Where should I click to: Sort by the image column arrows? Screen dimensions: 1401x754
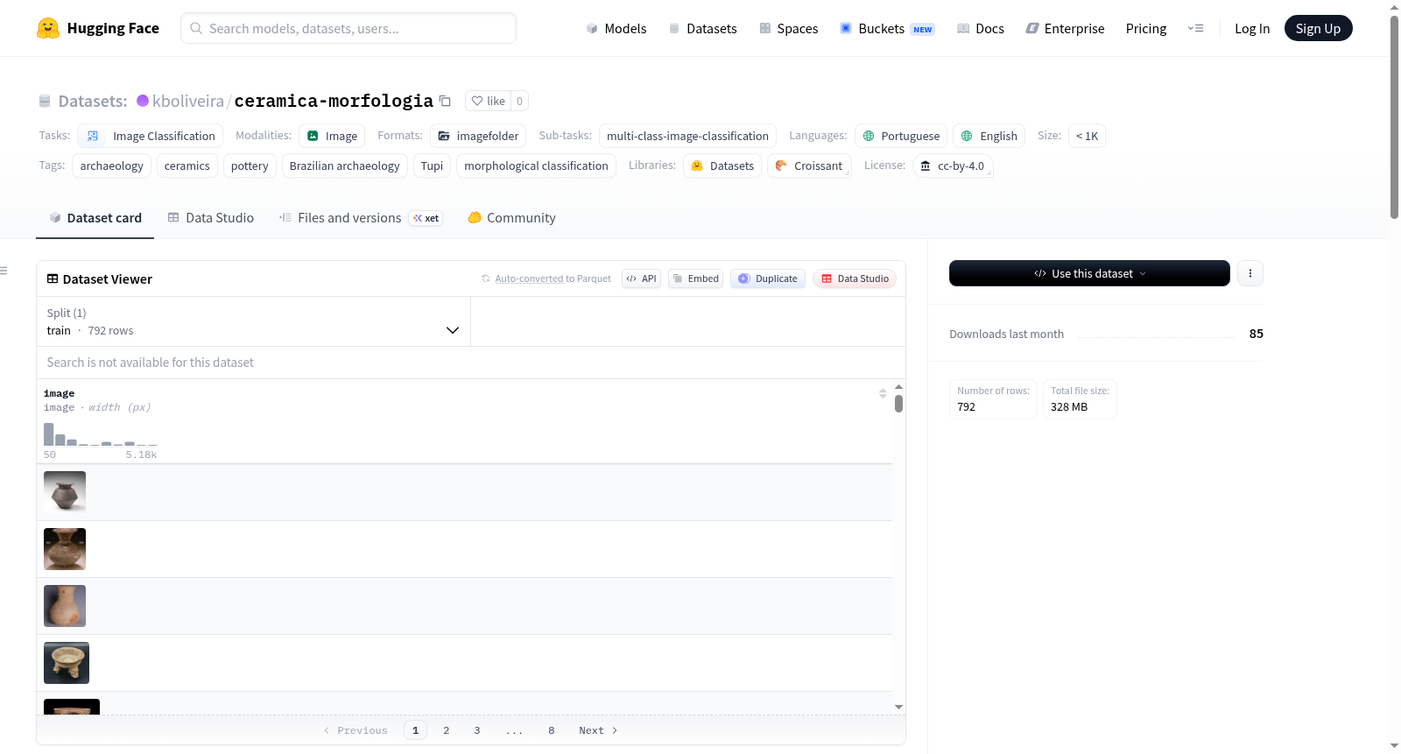pyautogui.click(x=883, y=393)
